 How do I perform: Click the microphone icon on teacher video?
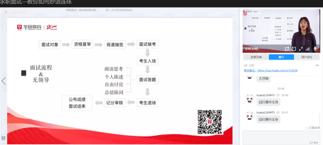pos(315,49)
